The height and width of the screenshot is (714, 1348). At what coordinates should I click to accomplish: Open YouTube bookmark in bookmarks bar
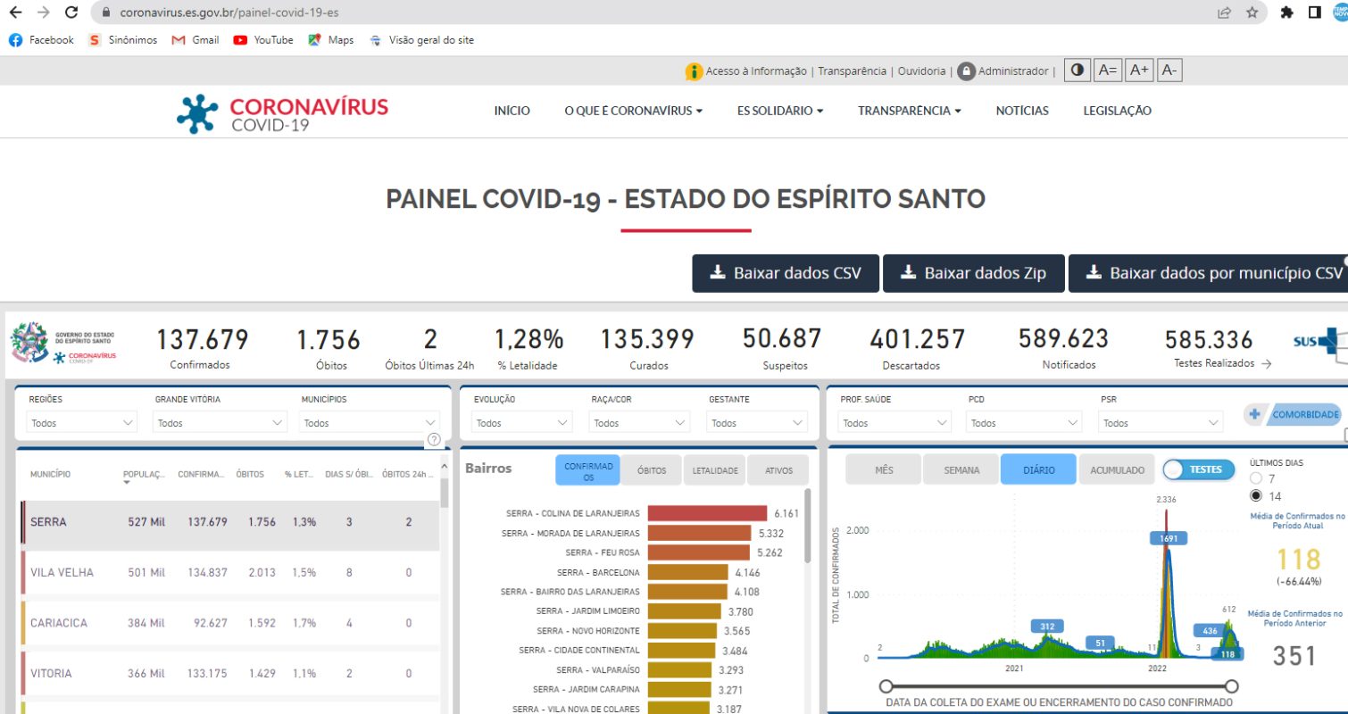click(x=263, y=40)
